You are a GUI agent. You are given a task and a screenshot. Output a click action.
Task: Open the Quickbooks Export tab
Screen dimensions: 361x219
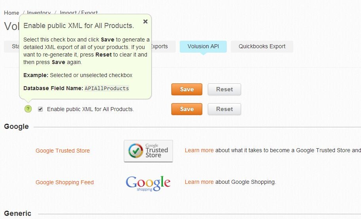coord(262,46)
